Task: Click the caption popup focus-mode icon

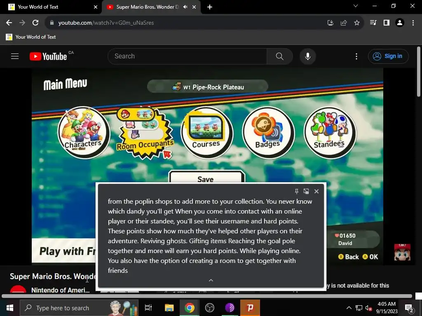Action: (x=306, y=191)
